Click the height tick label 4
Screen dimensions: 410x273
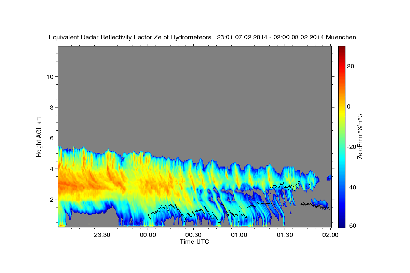coord(52,169)
